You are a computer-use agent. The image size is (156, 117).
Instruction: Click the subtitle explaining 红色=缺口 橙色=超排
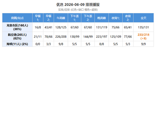[78, 10]
